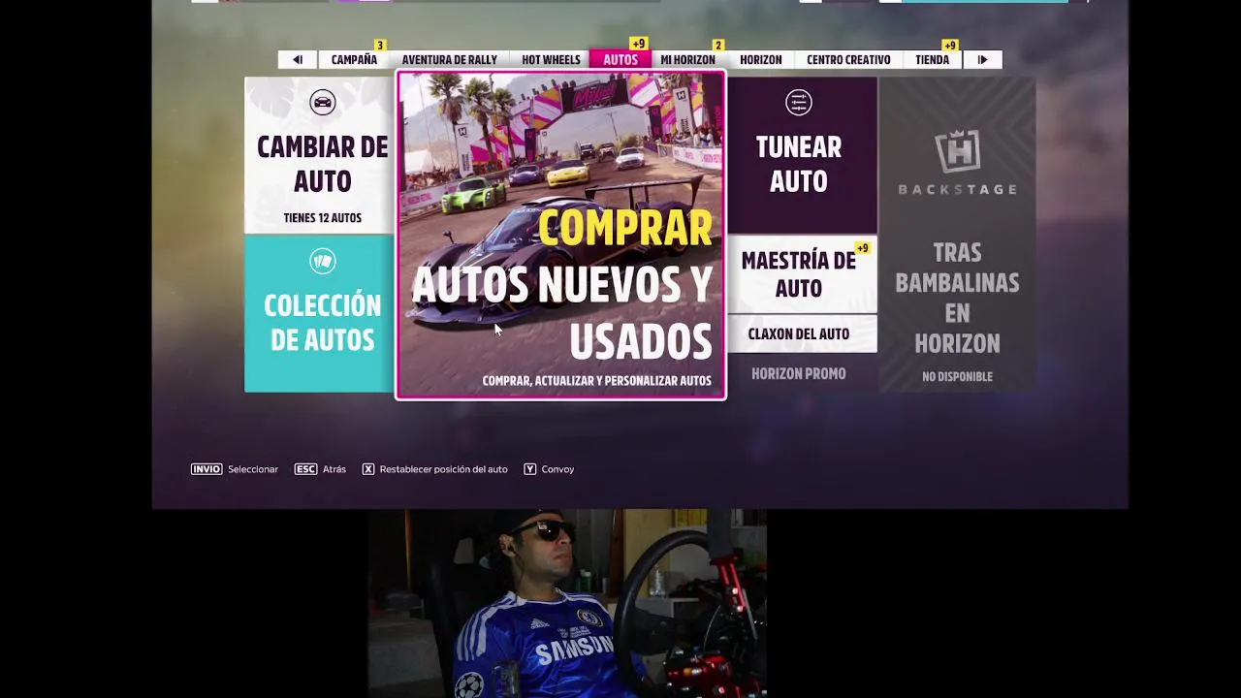
Task: Click 'Tienes 12 autos' text
Action: point(322,218)
